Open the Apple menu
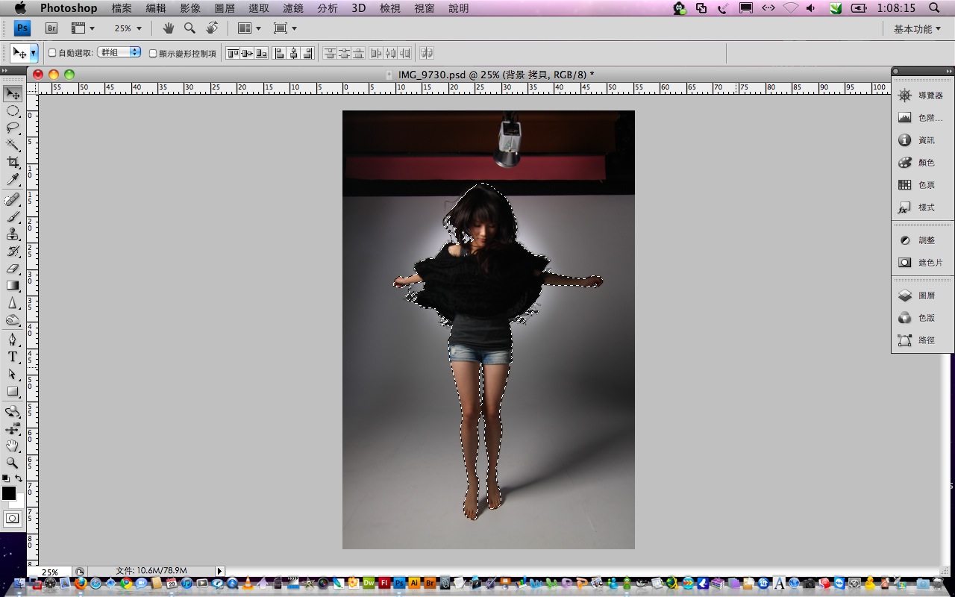Viewport: 955px width, 597px height. [x=20, y=8]
